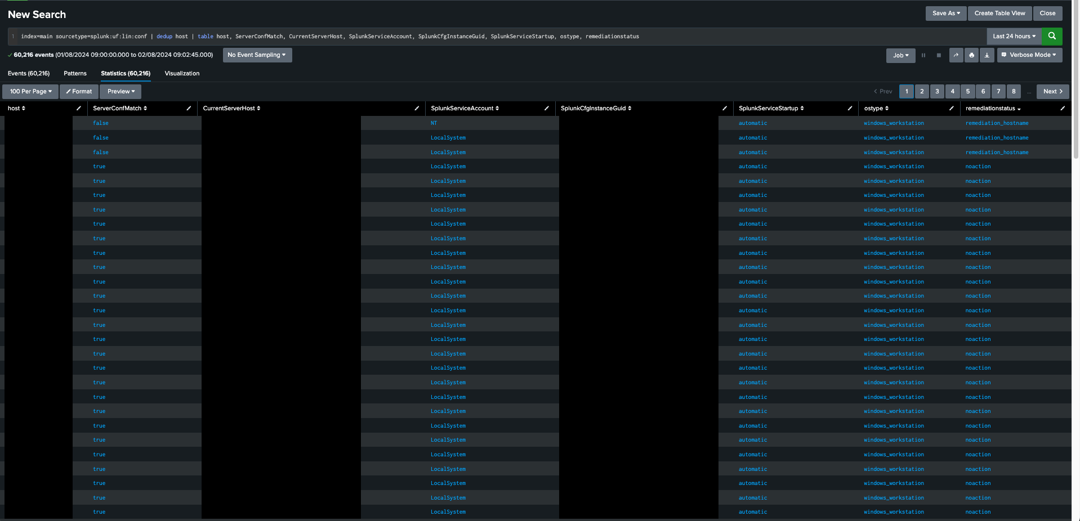Edit the SplunkServiceStartup column via pencil icon
The width and height of the screenshot is (1080, 521).
point(850,108)
